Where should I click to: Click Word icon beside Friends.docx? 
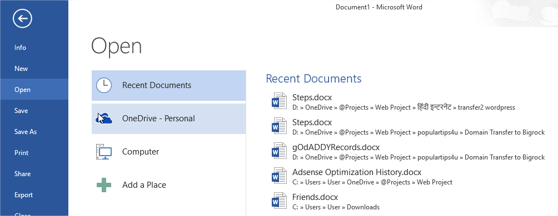[x=279, y=201]
